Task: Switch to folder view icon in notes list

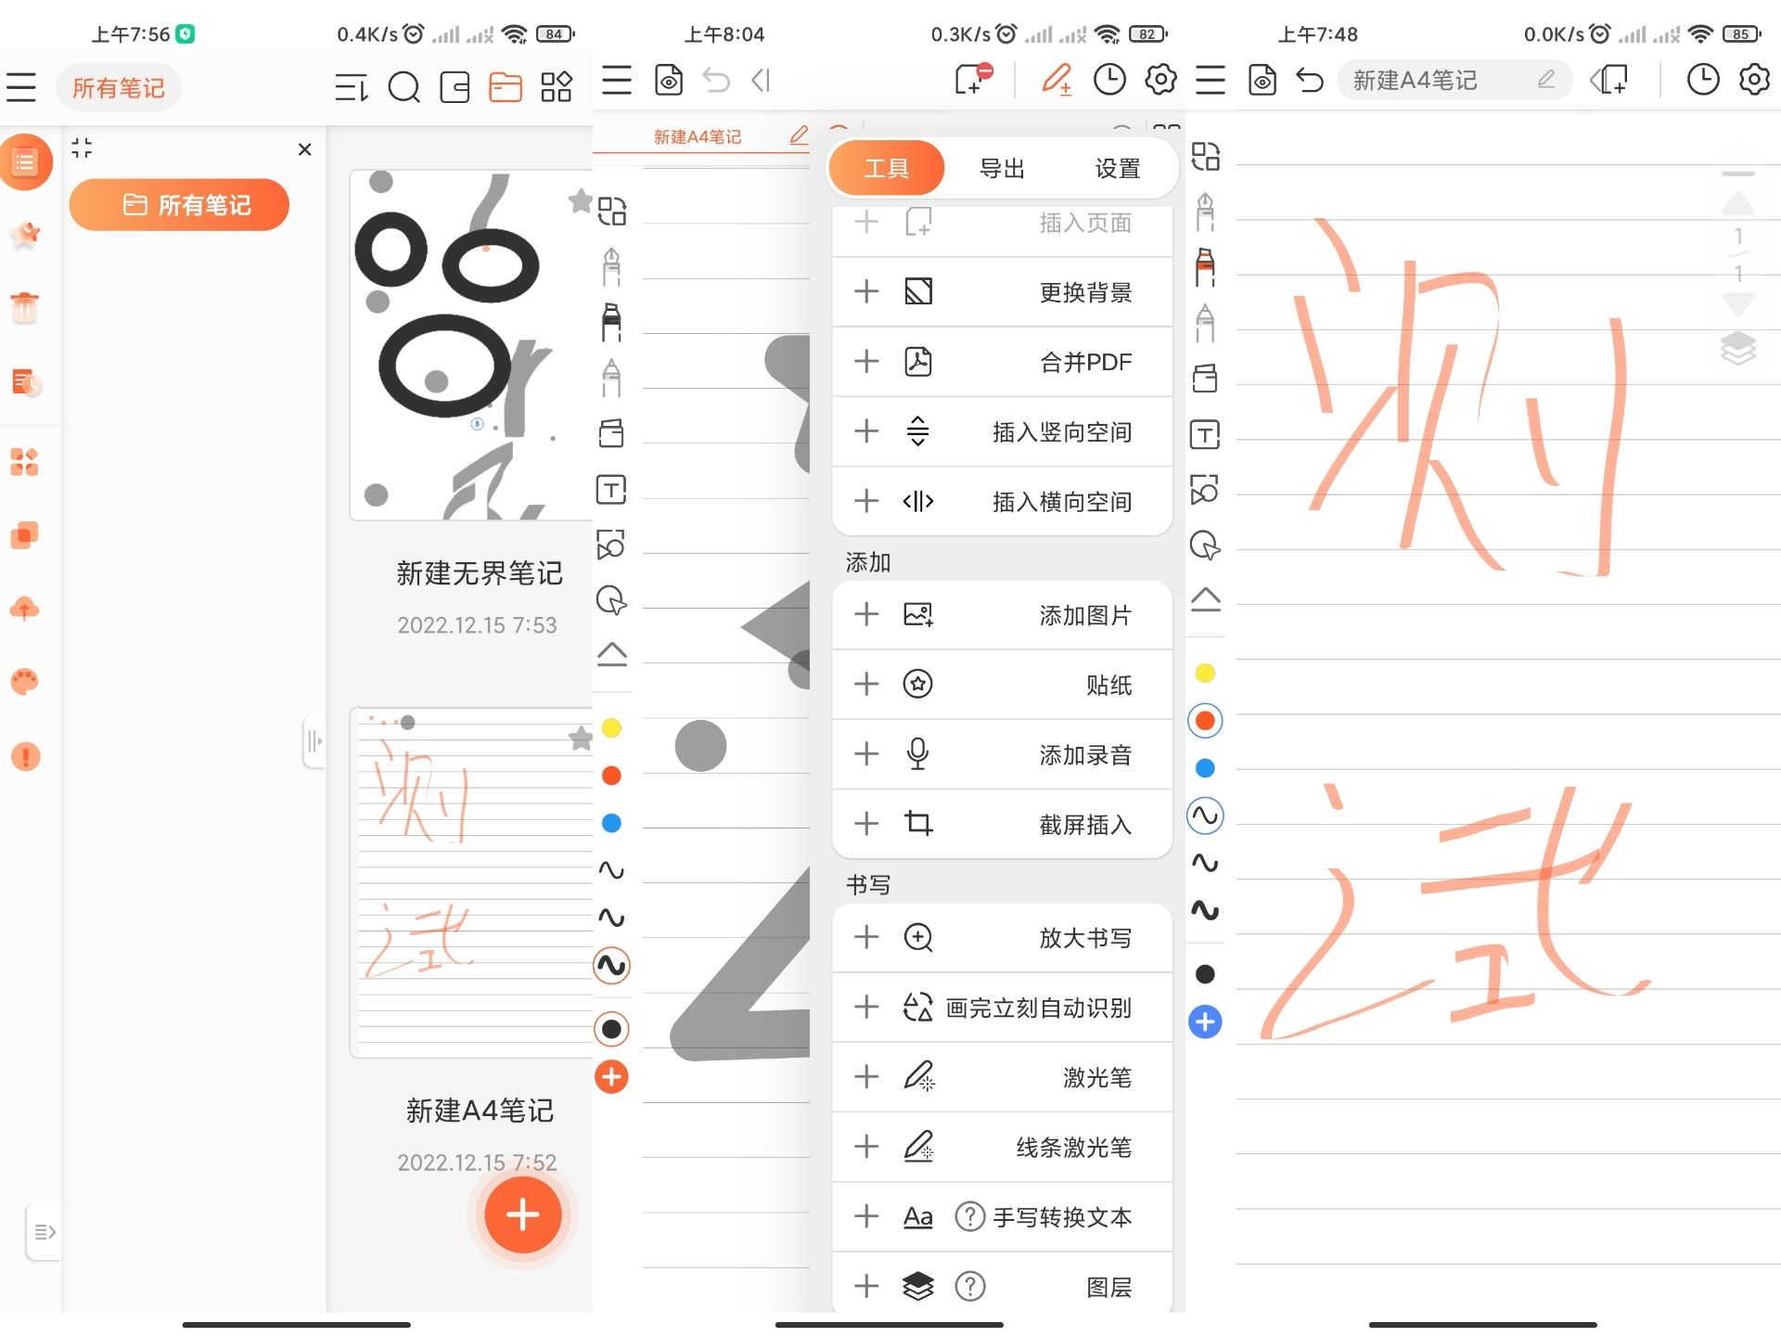Action: tap(505, 87)
